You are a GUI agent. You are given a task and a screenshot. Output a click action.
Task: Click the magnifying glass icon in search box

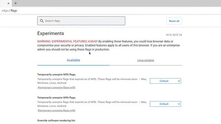(x=41, y=21)
